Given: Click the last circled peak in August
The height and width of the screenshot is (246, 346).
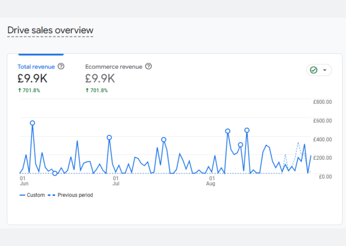Looking at the screenshot, I should point(247,130).
